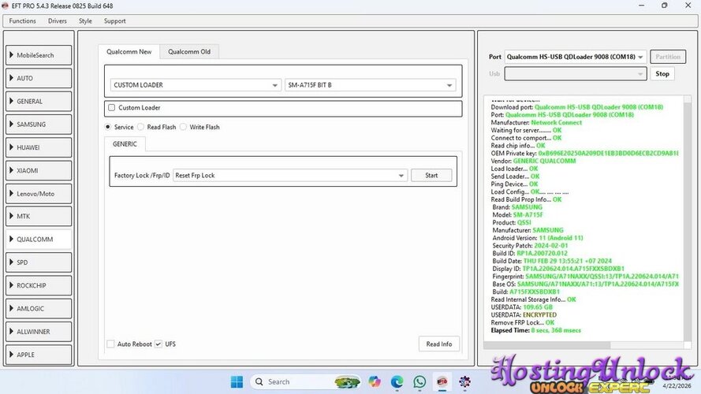Click arrow icon beside AUTO
The height and width of the screenshot is (394, 701).
(x=11, y=78)
